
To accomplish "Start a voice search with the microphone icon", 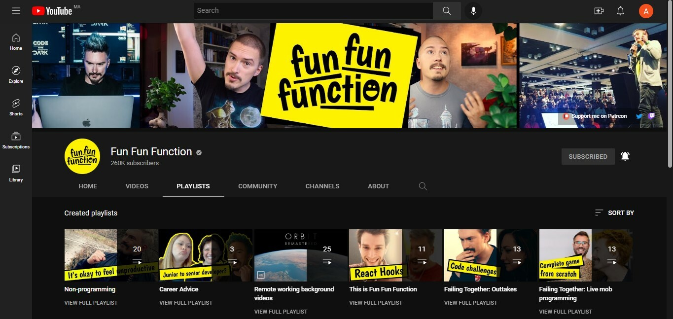I will coord(473,10).
